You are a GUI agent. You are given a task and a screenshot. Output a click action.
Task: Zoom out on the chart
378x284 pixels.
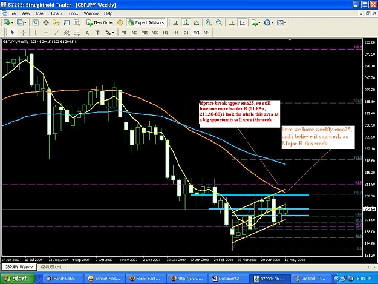[219, 22]
